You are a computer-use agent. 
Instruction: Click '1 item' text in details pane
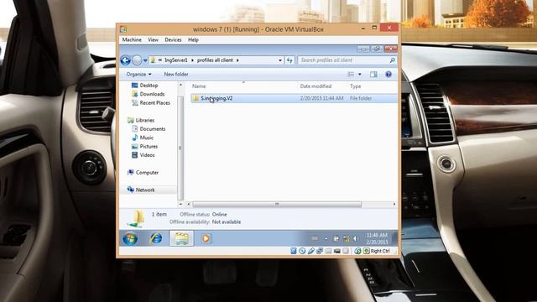[x=159, y=215]
